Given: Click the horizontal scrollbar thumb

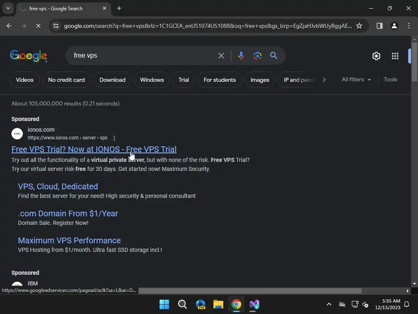Looking at the screenshot, I should (250, 291).
